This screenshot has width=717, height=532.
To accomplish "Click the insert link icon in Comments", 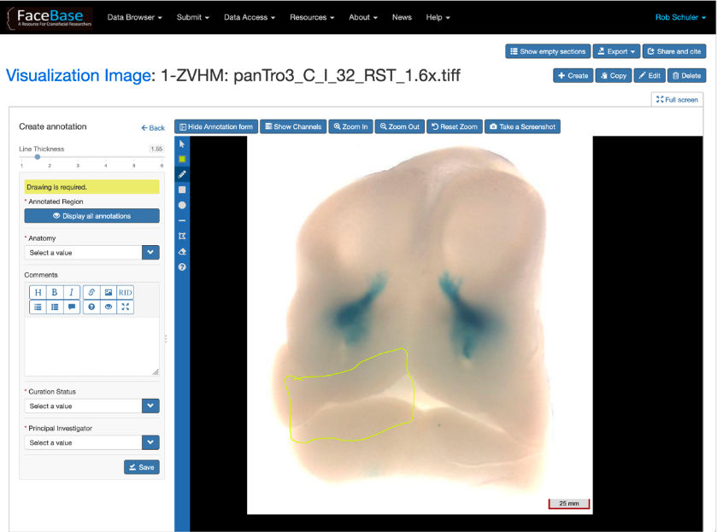I will (91, 292).
